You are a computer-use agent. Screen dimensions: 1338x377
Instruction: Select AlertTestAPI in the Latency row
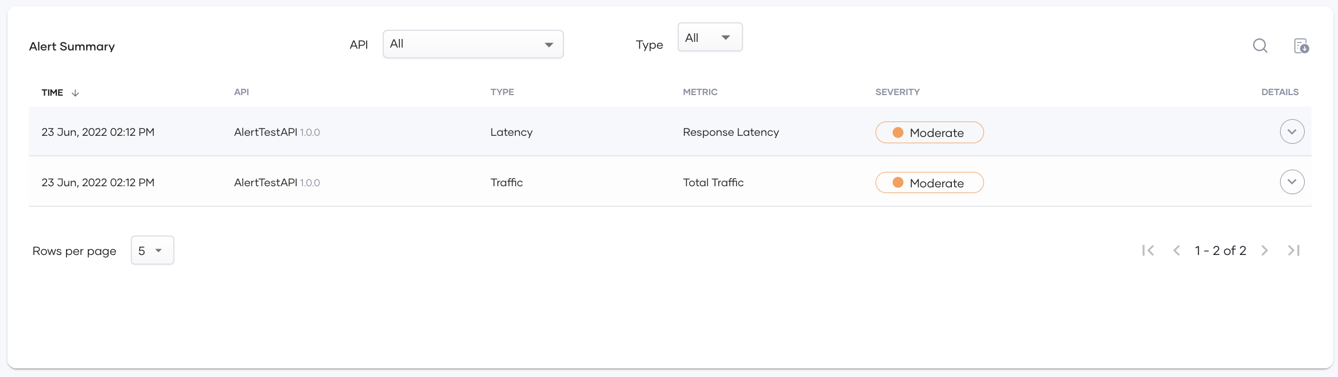pyautogui.click(x=266, y=132)
